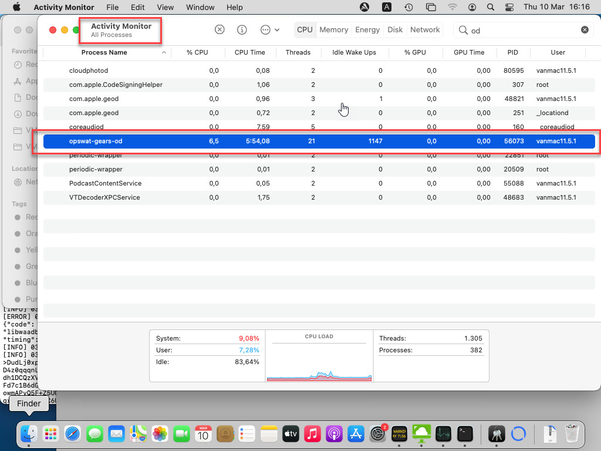Open Apple TV from the Dock
Screen dimensions: 601x451
click(291, 434)
